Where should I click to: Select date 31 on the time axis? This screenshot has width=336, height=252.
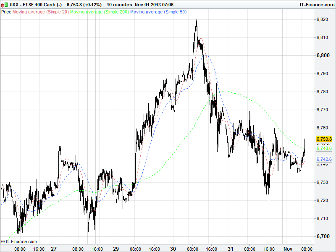click(x=230, y=249)
